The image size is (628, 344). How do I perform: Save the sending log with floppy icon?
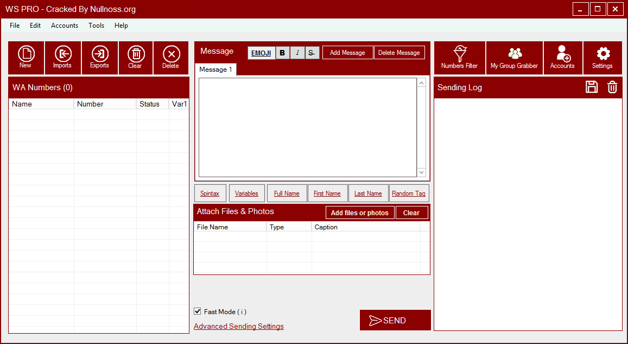592,87
